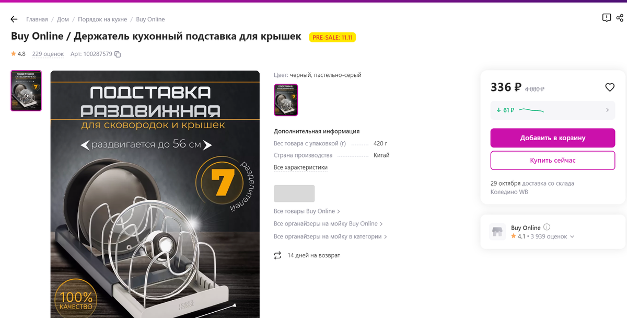Add product to favorites with heart icon
627x318 pixels.
610,87
